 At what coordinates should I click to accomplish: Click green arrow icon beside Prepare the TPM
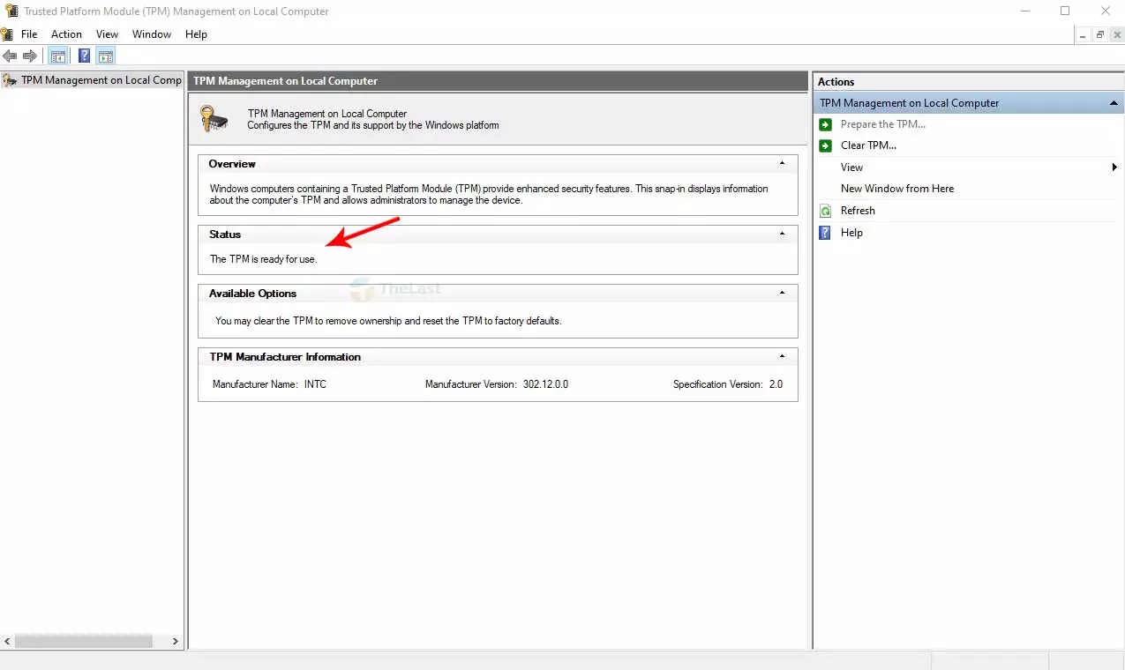click(x=826, y=124)
